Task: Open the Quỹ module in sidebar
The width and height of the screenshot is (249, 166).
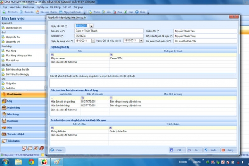Action: [x=9, y=100]
